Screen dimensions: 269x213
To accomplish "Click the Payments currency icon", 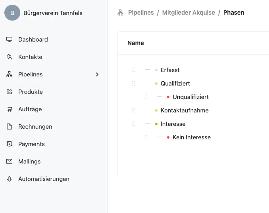I will 10,144.
